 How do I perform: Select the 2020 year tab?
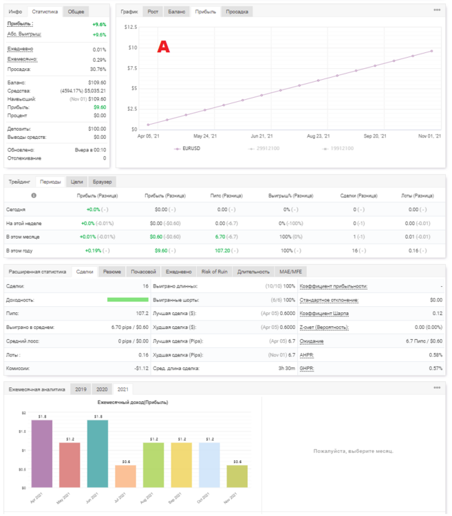(102, 389)
